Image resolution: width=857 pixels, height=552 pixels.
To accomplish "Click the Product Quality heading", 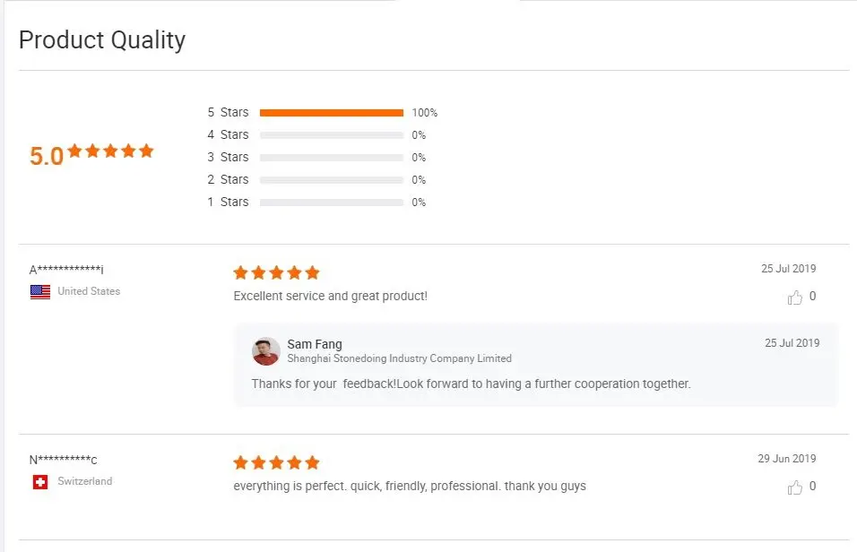I will point(102,40).
